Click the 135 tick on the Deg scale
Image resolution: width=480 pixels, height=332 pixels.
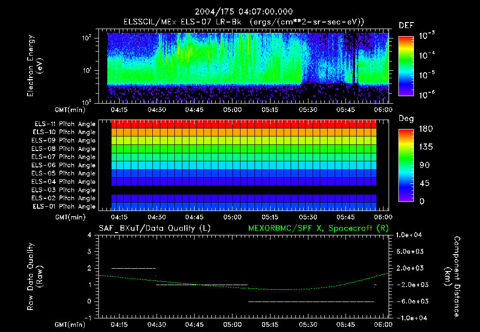[426, 147]
